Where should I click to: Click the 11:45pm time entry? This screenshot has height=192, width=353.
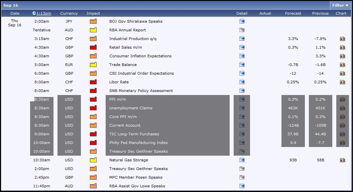(41, 186)
